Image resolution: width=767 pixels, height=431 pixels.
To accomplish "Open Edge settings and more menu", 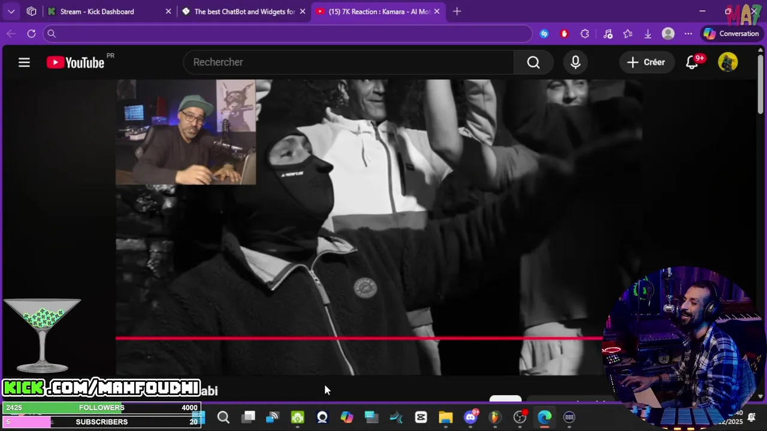I will tap(689, 34).
